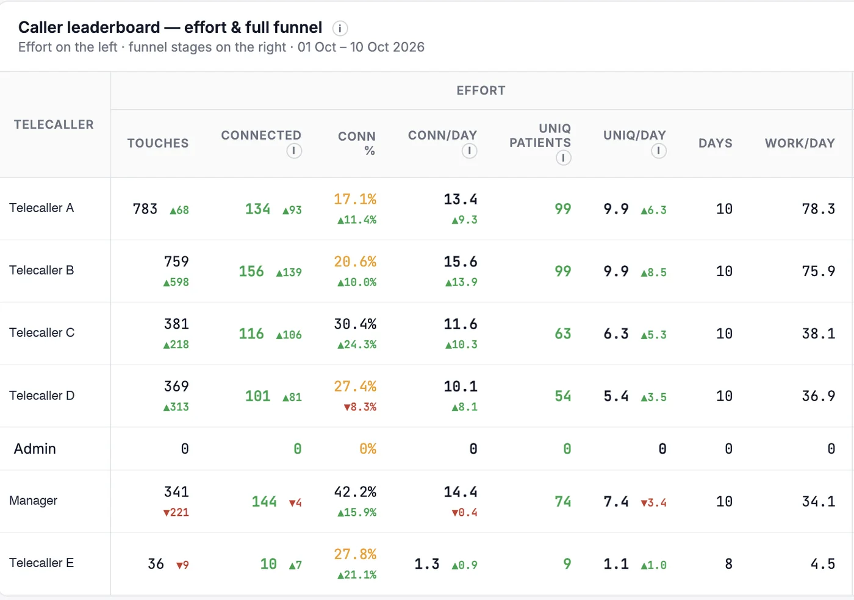
Task: Select Telecaller E's days value 8
Action: point(728,564)
